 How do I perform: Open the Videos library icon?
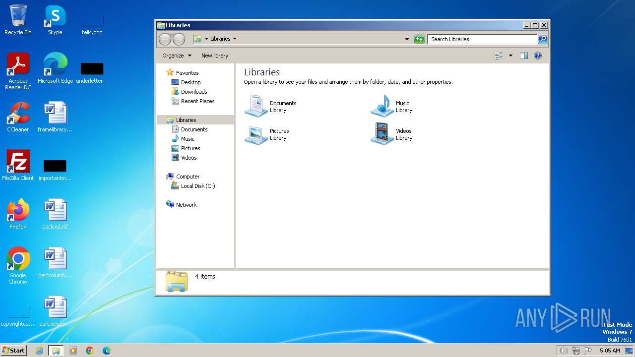(x=382, y=134)
